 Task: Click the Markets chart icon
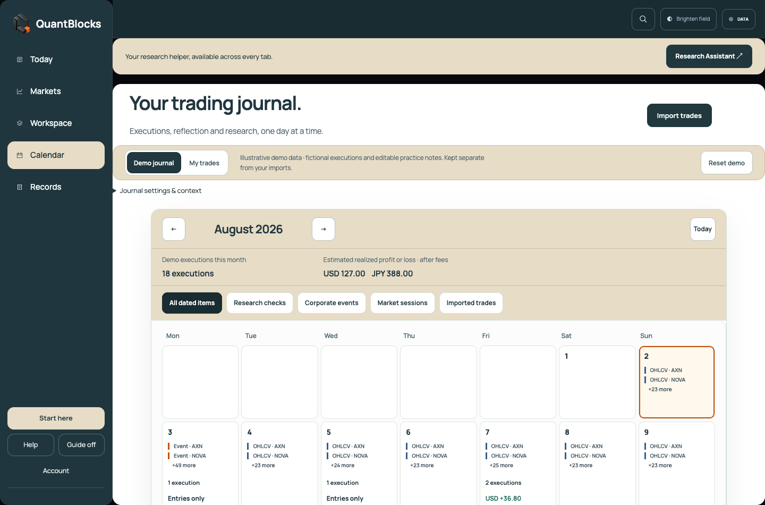[20, 91]
